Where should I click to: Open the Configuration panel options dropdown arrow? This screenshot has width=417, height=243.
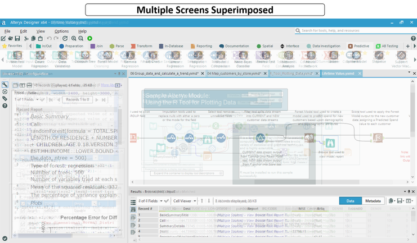point(115,74)
